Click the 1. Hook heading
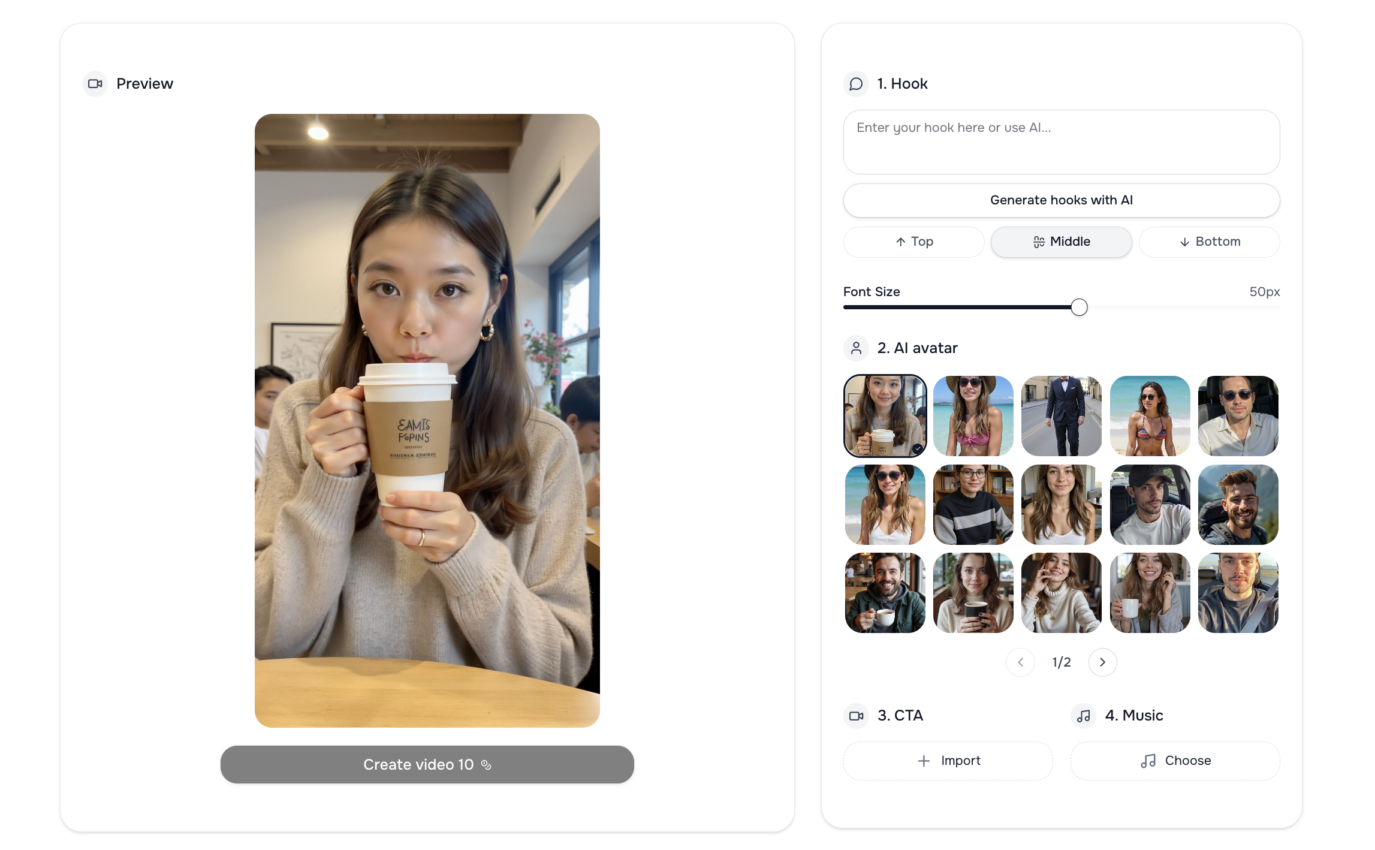 [x=902, y=84]
